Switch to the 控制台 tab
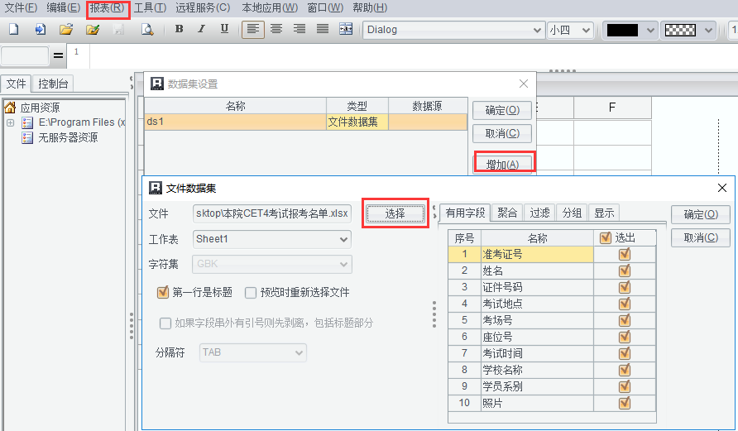Screen dimensions: 738x431 coord(53,84)
